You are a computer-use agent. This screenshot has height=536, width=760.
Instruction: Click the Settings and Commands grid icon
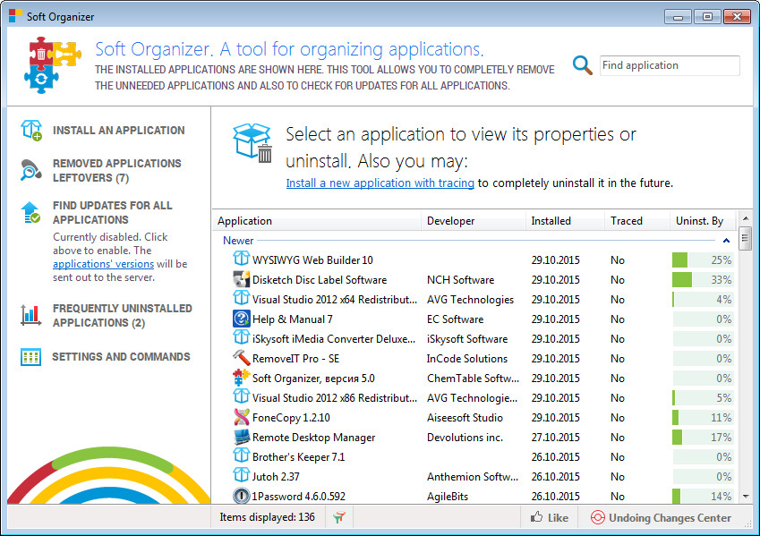point(31,357)
